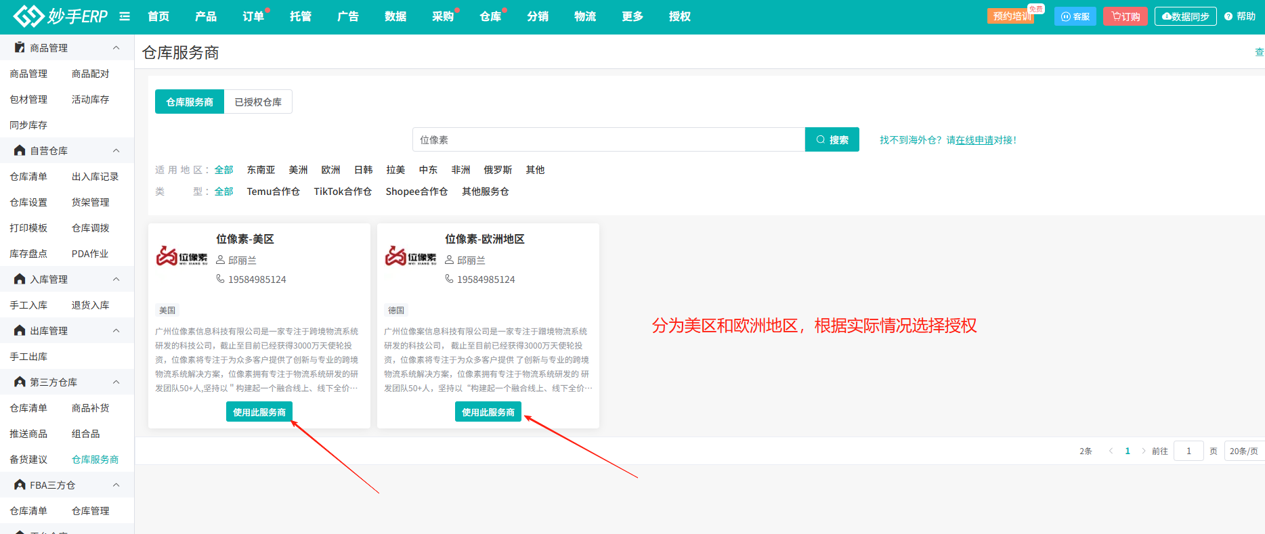Filter type by Shopee合作仓
Image resolution: width=1265 pixels, height=534 pixels.
[416, 192]
